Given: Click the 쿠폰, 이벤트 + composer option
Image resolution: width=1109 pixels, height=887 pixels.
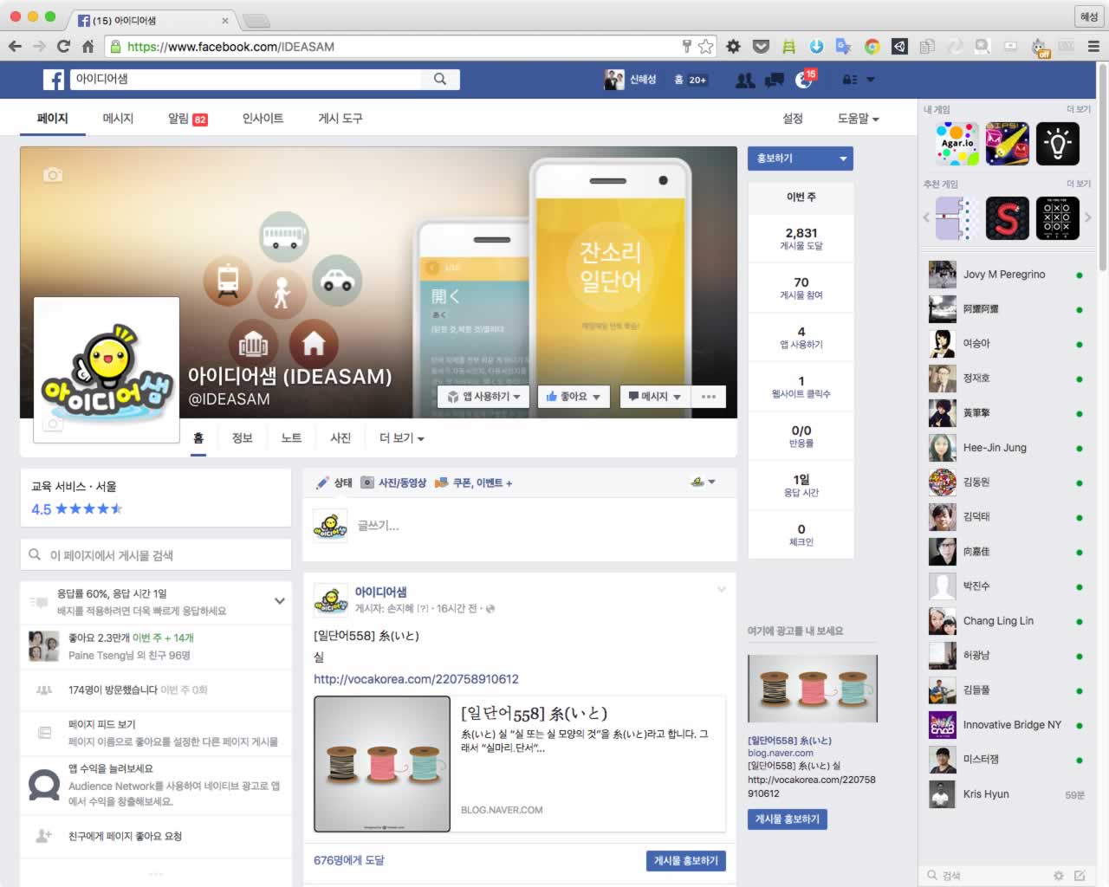Looking at the screenshot, I should (x=473, y=482).
